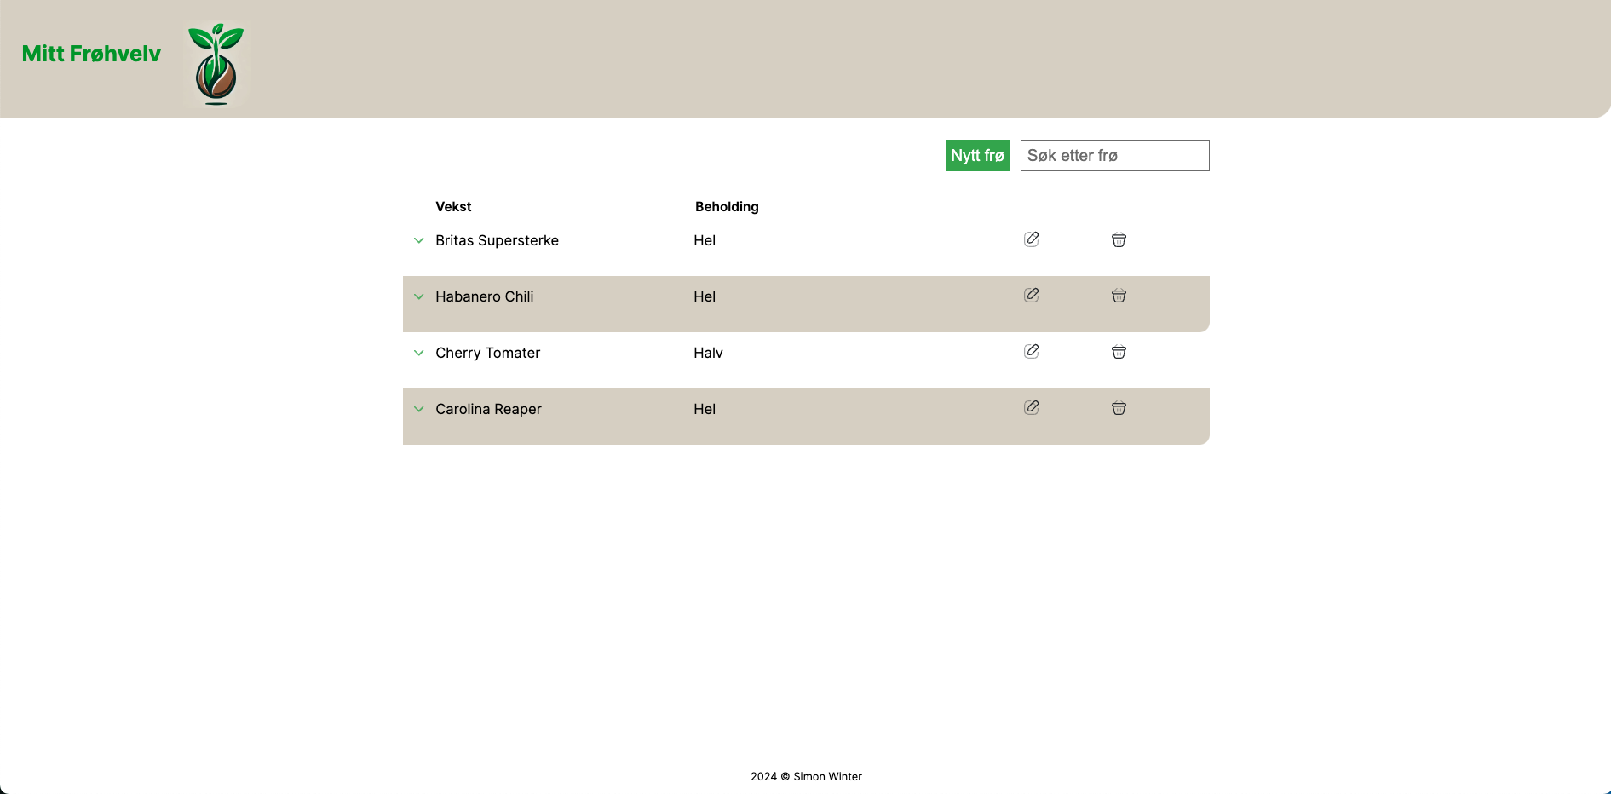Edit the Britas Supersterke seed entry
This screenshot has height=794, width=1611.
pyautogui.click(x=1031, y=239)
